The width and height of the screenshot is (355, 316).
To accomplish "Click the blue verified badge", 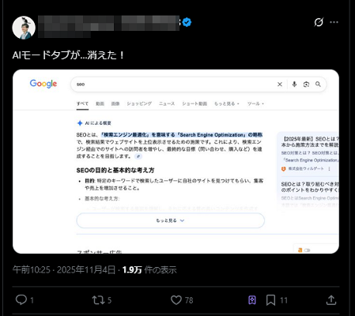I will click(187, 22).
